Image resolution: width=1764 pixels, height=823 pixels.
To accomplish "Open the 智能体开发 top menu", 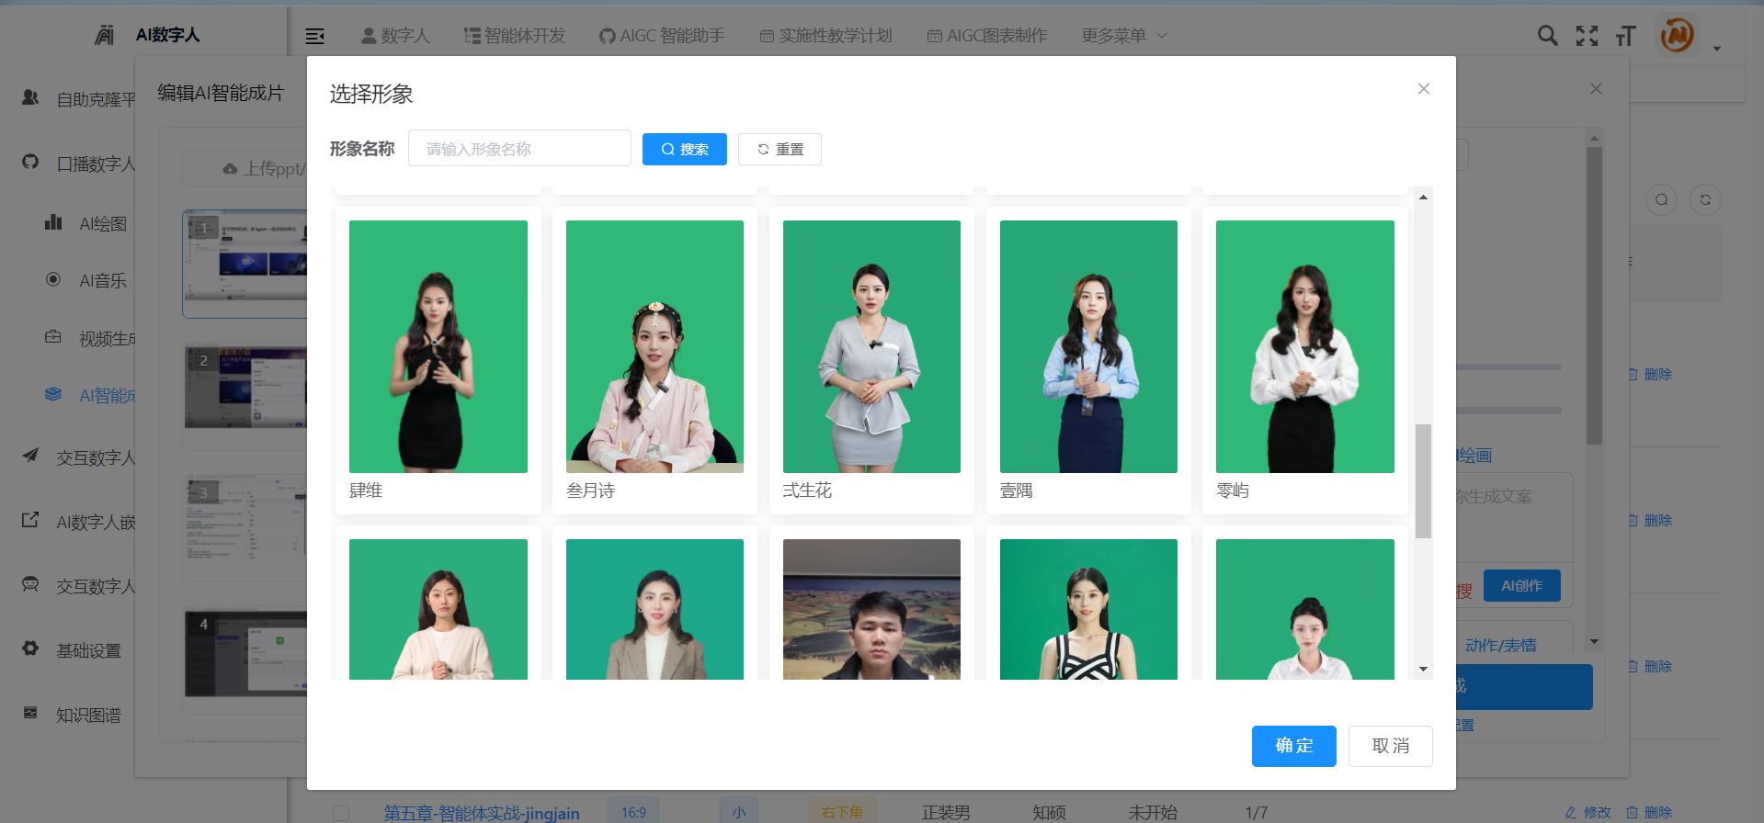I will point(515,36).
